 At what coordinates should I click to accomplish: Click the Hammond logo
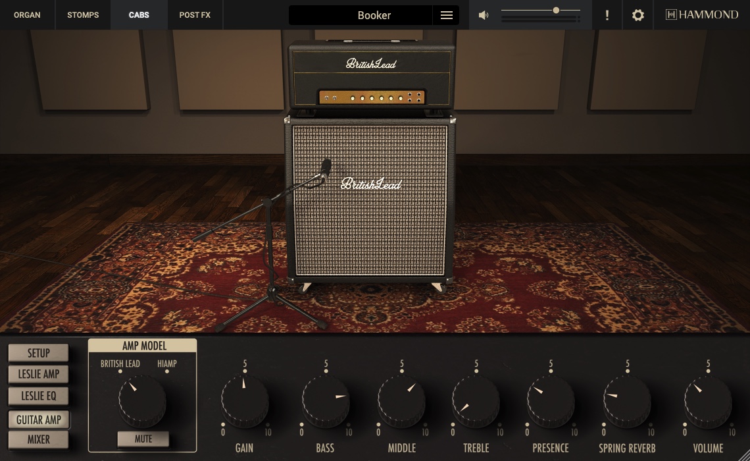point(702,15)
